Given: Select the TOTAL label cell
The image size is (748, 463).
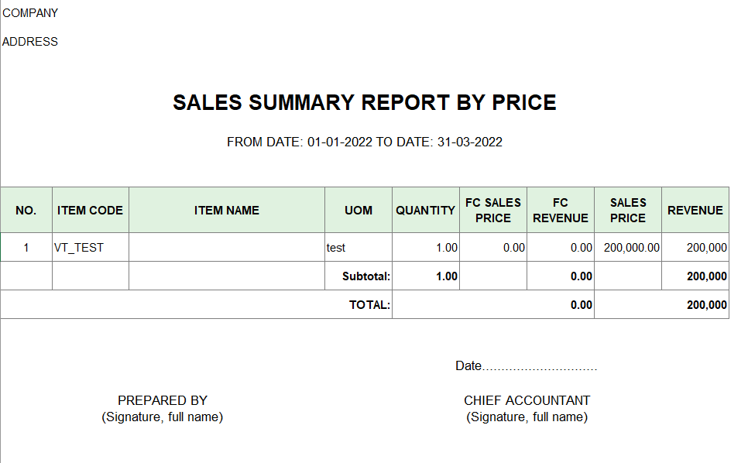Looking at the screenshot, I should click(x=196, y=305).
